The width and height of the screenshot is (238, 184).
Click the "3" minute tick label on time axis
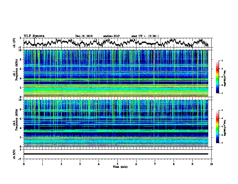click(x=80, y=164)
